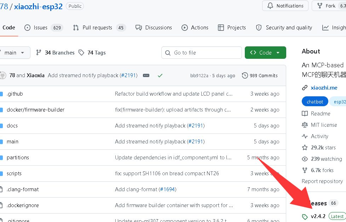Open Add firmware builder container commit message
Screen dimensions: 346x222
pos(174,205)
